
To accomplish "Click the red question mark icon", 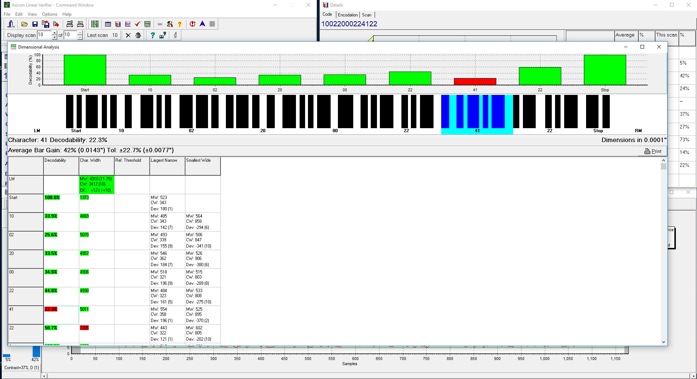I will click(x=180, y=24).
